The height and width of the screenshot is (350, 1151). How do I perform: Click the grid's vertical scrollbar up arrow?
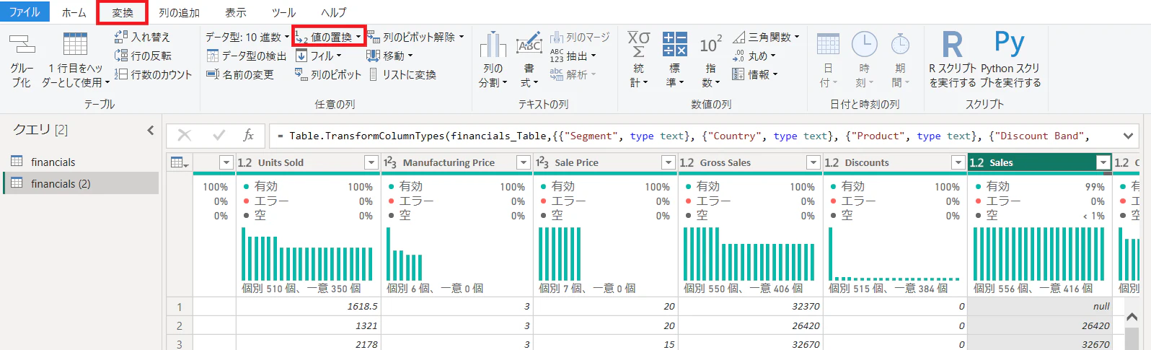[1132, 317]
